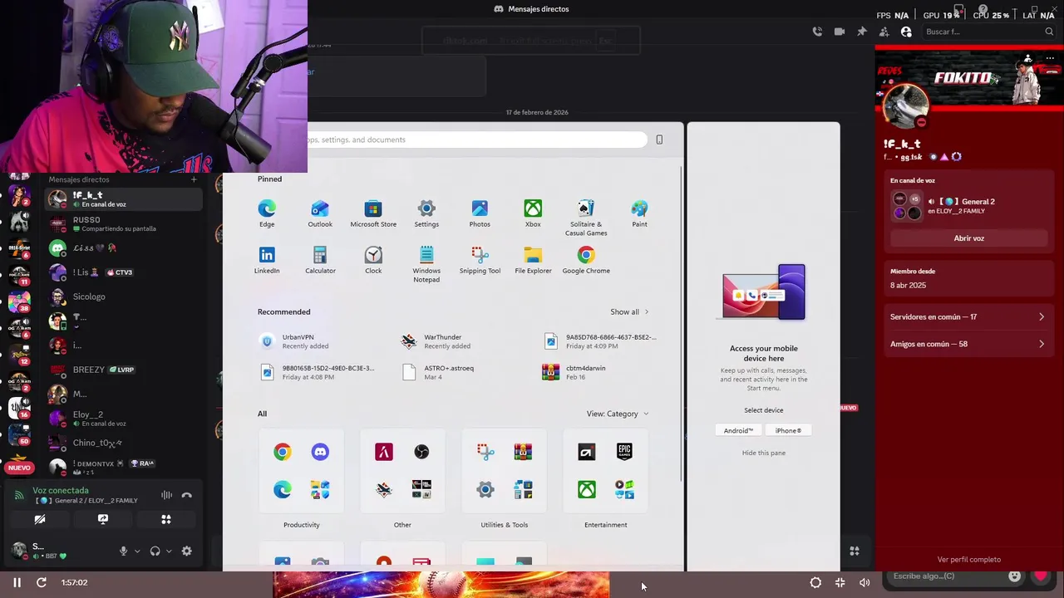Viewport: 1064px width, 598px height.
Task: Open Discord in Productivity category
Action: pyautogui.click(x=320, y=452)
